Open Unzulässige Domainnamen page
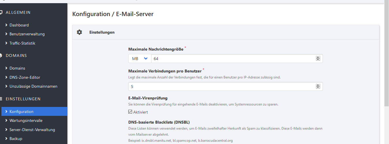389x144 pixels. (33, 86)
